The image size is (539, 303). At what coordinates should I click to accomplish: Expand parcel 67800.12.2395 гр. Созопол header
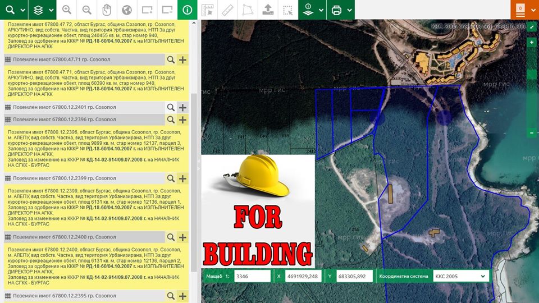84,295
